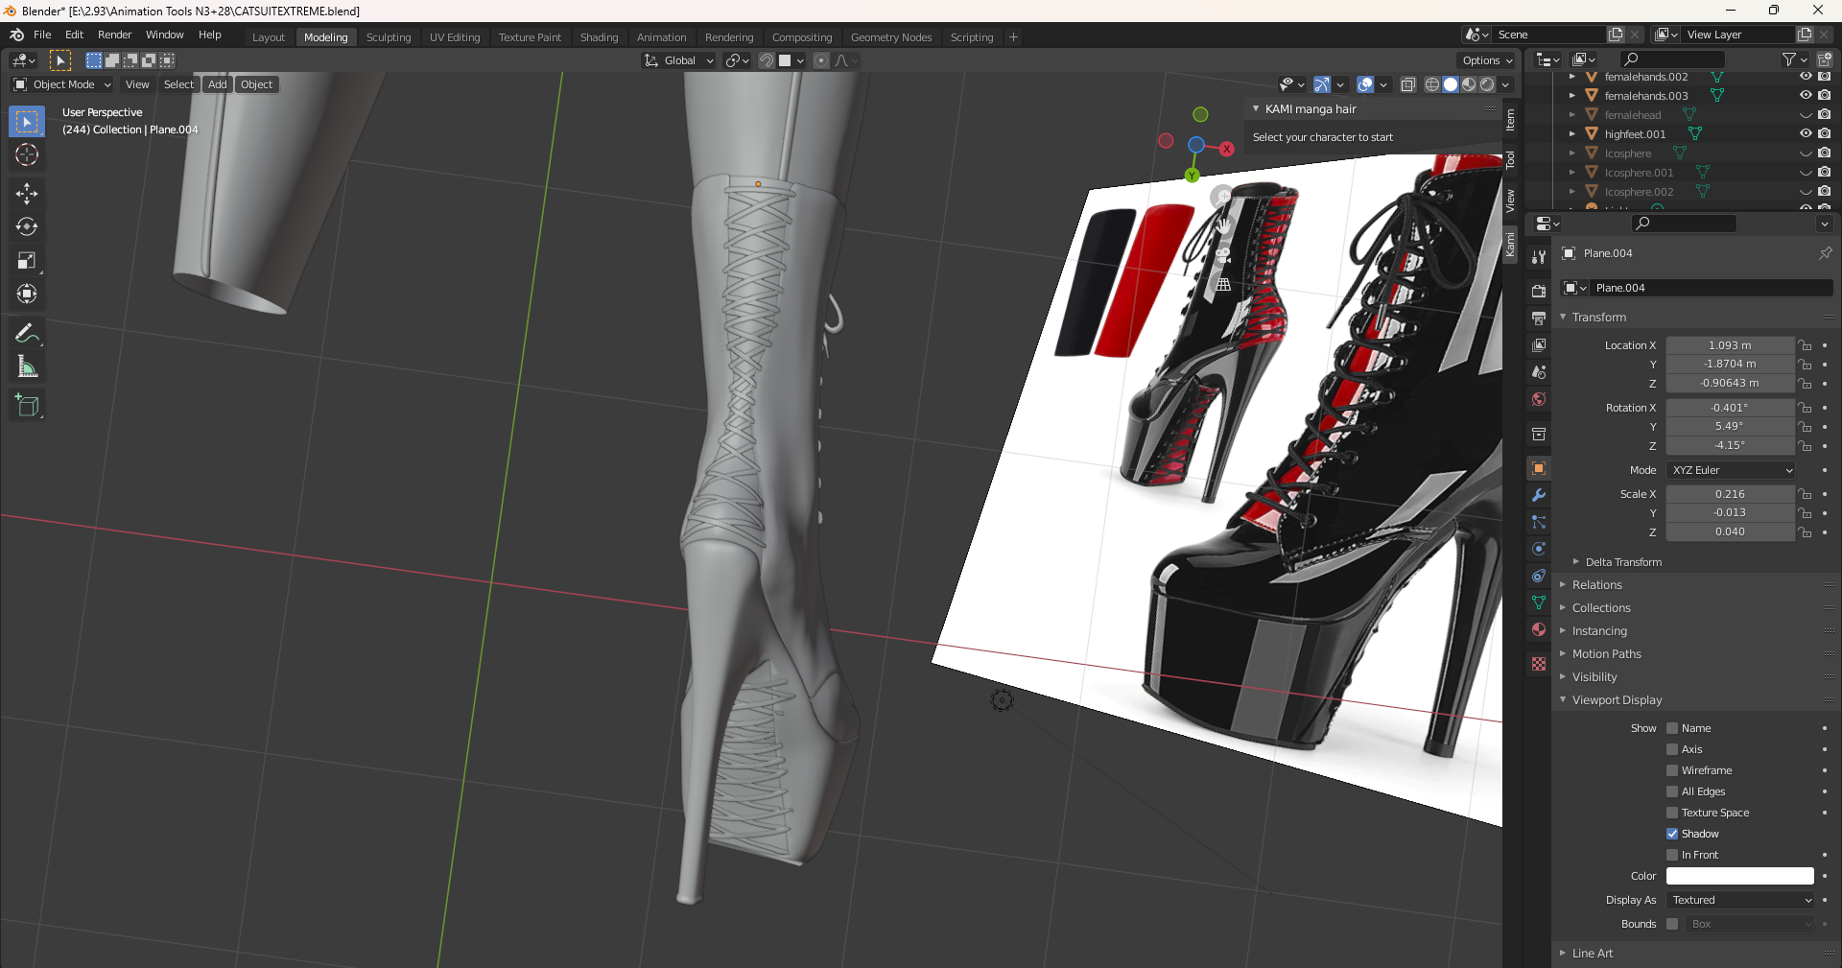
Task: Switch to the Shading workspace tab
Action: [x=599, y=37]
